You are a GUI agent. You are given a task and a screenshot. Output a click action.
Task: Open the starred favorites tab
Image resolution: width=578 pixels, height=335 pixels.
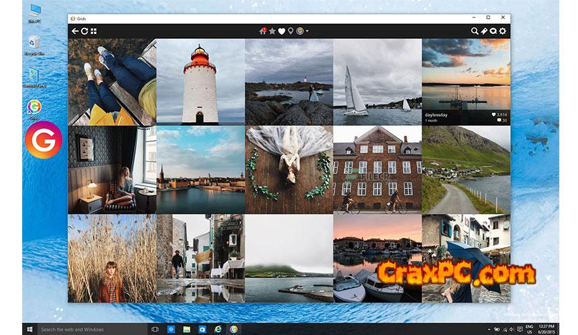tap(272, 31)
